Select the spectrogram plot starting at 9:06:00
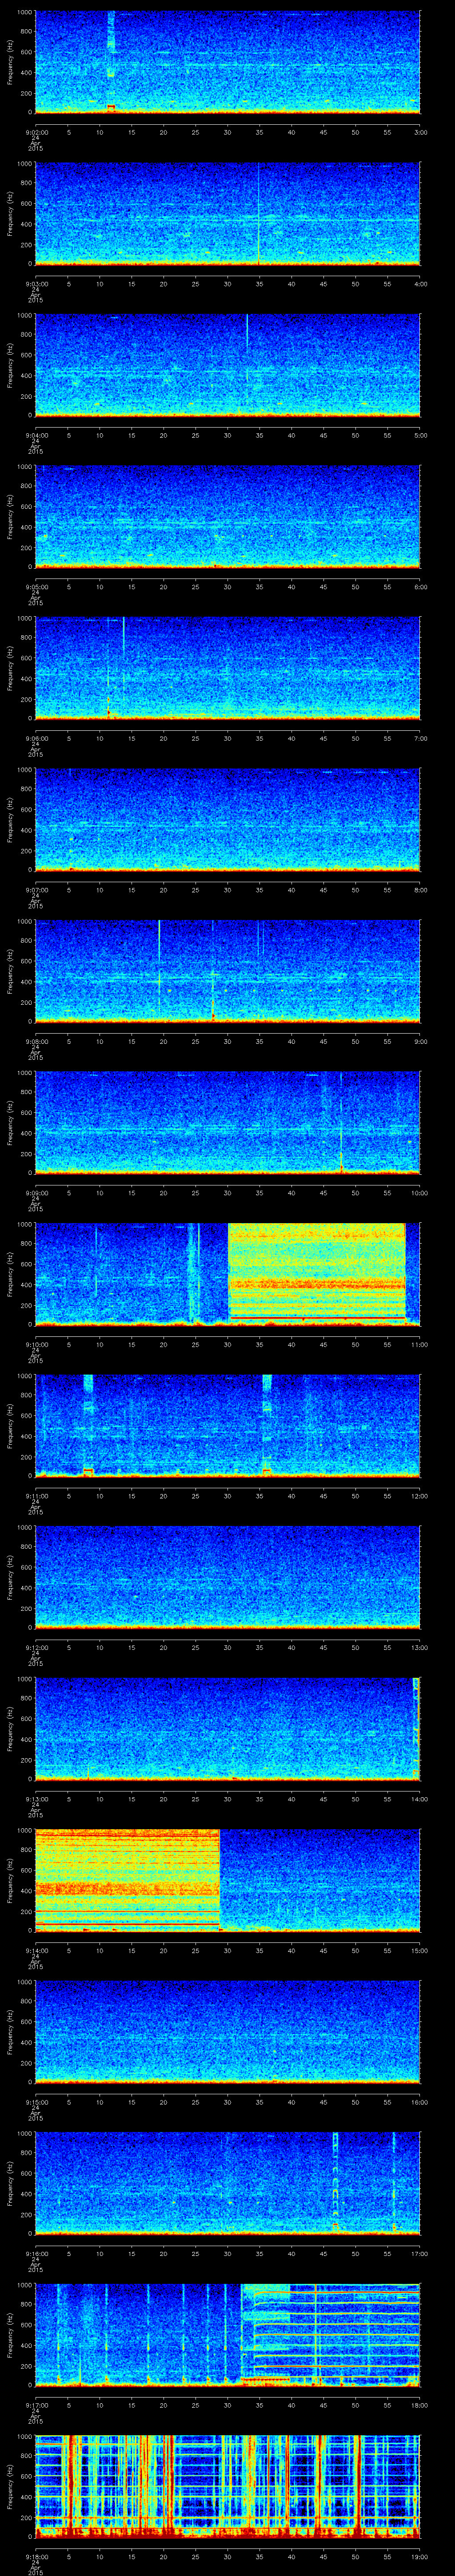 coord(228,668)
